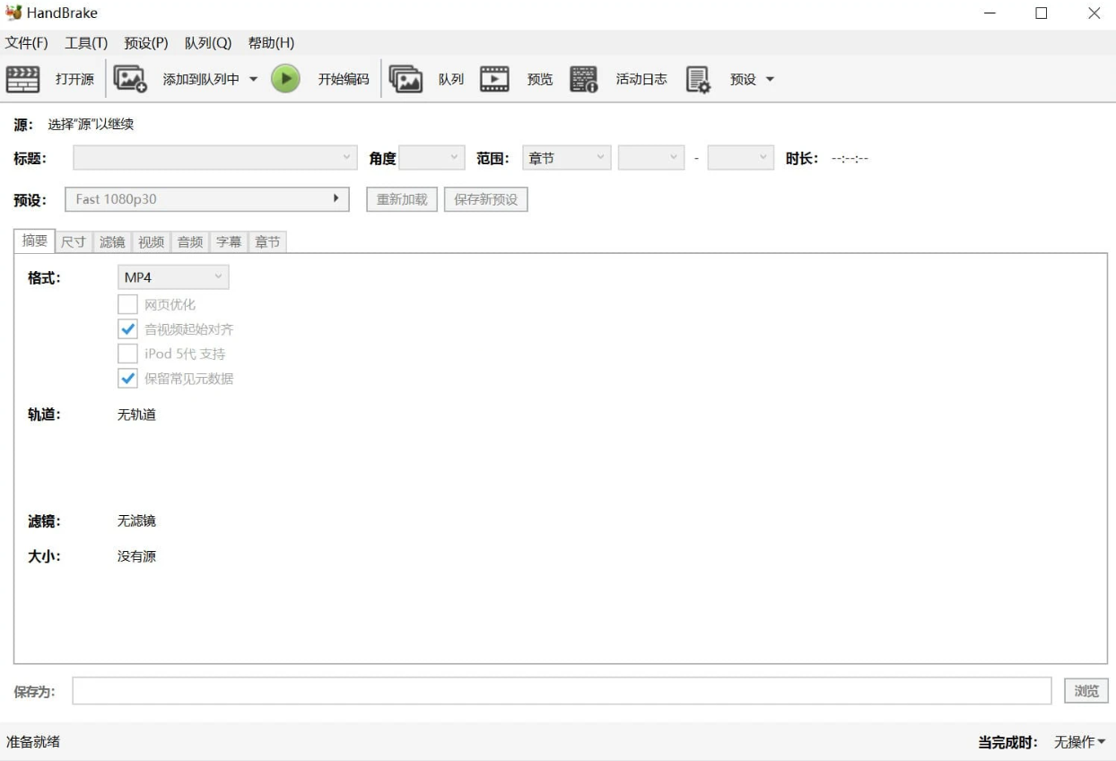Click the Open Source icon
The width and height of the screenshot is (1116, 761).
click(24, 79)
